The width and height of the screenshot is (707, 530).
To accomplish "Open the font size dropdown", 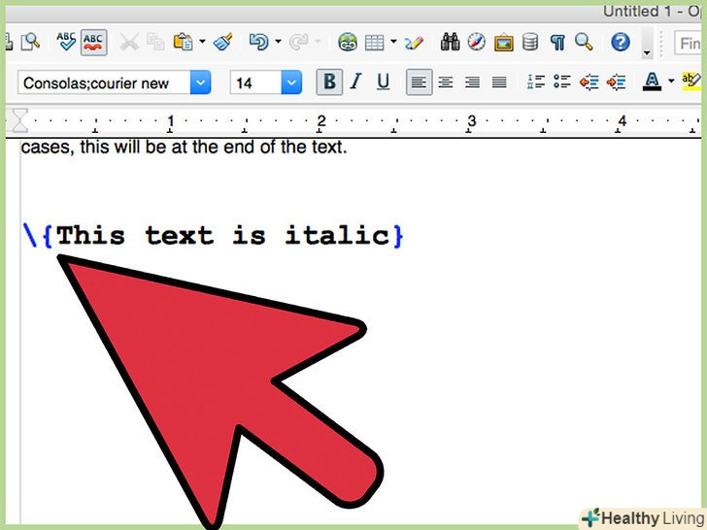I will click(291, 83).
